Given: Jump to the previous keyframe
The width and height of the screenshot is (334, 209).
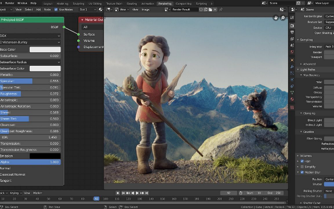Looking at the screenshot, I should 128,193.
